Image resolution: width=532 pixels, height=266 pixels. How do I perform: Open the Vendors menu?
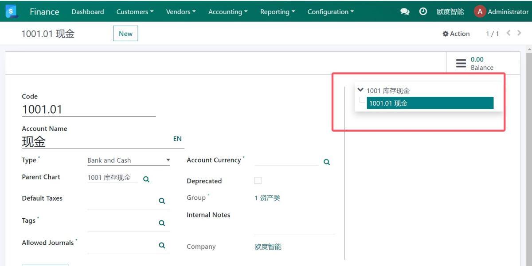click(181, 12)
